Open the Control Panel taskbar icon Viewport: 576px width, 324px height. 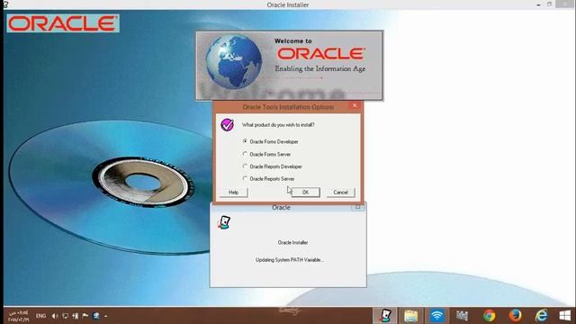(462, 316)
